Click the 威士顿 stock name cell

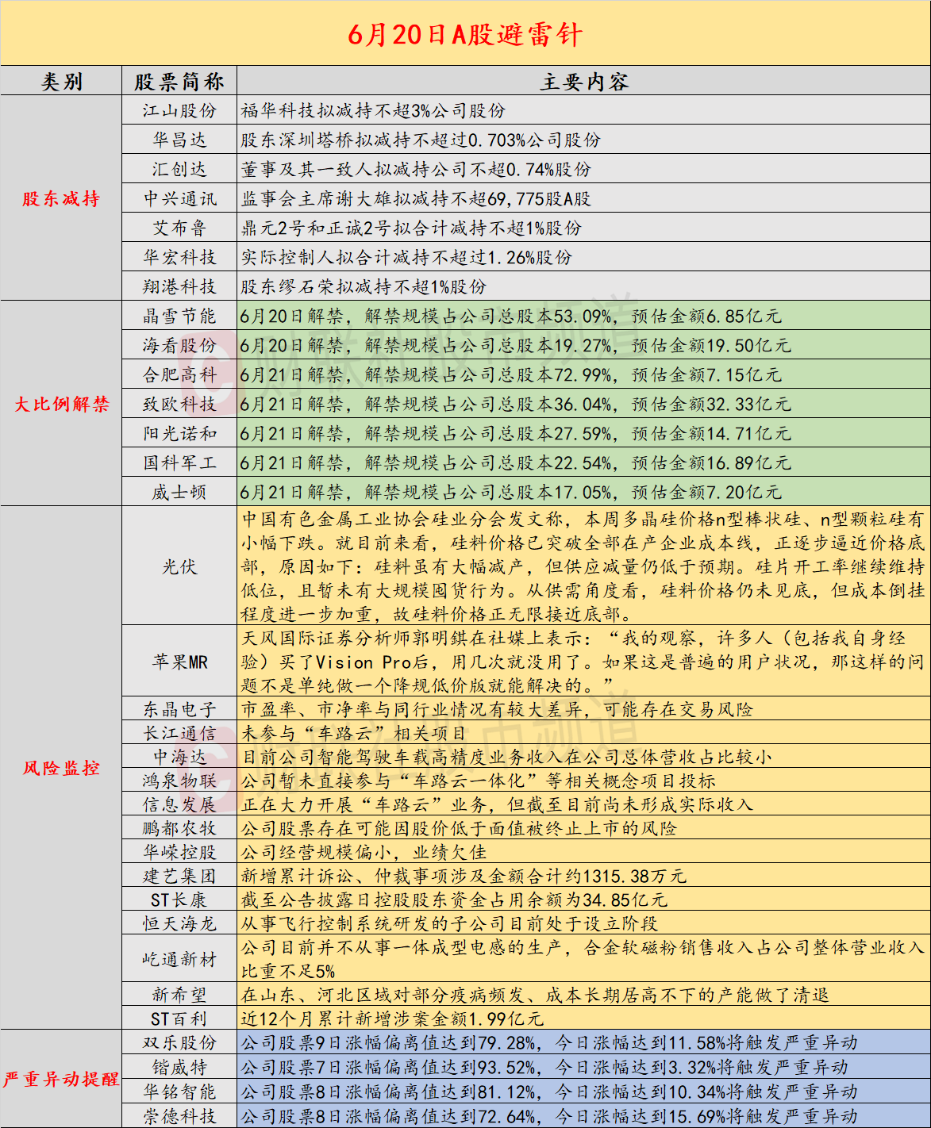(x=179, y=493)
